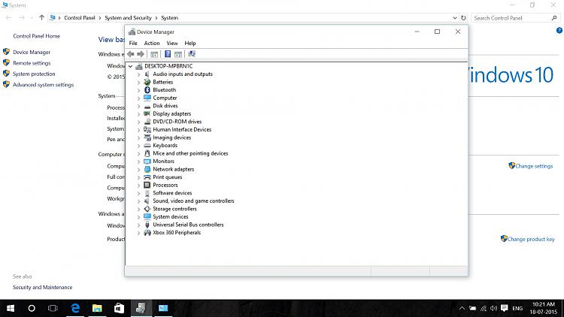Open Action Center notifications icon
The height and width of the screenshot is (317, 564).
[505, 308]
